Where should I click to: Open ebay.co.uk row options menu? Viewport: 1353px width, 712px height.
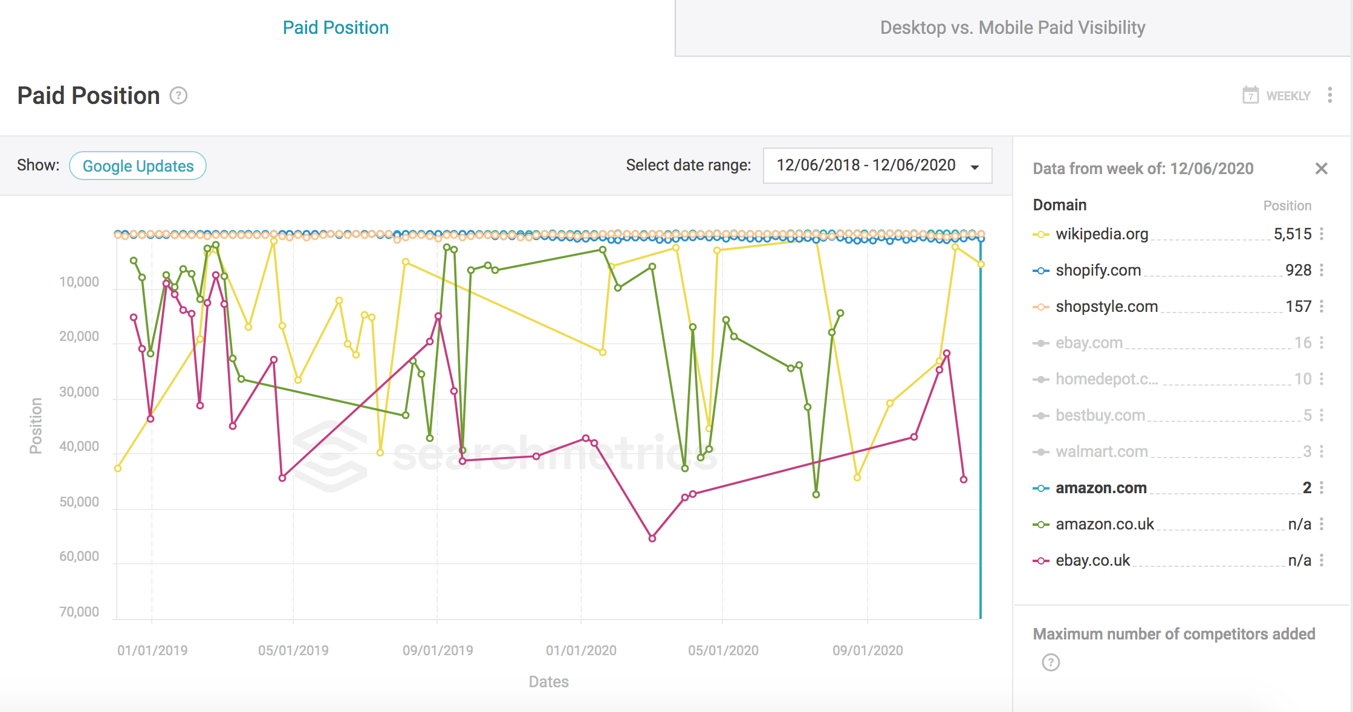pos(1322,560)
